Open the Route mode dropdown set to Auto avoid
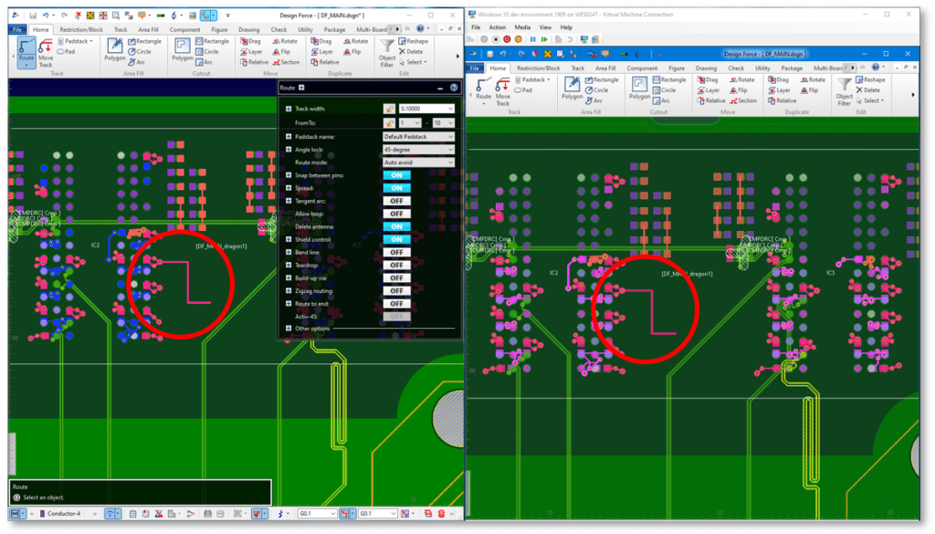The width and height of the screenshot is (935, 534). pyautogui.click(x=418, y=162)
